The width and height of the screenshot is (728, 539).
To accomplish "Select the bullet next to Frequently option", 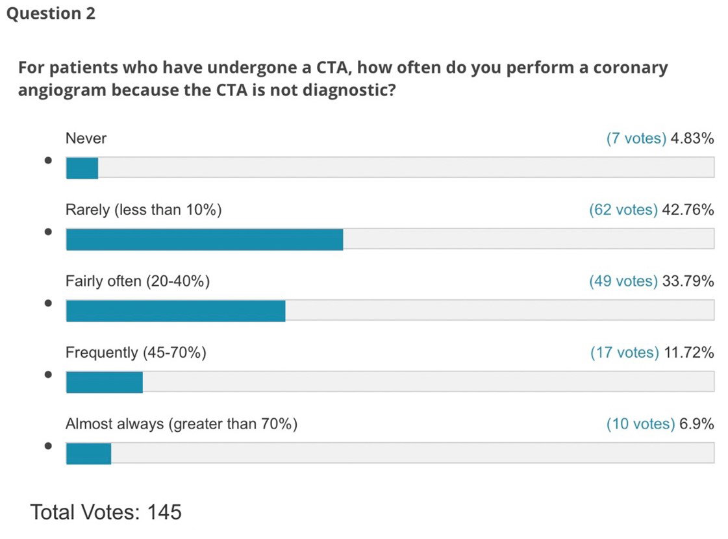I will [x=48, y=375].
